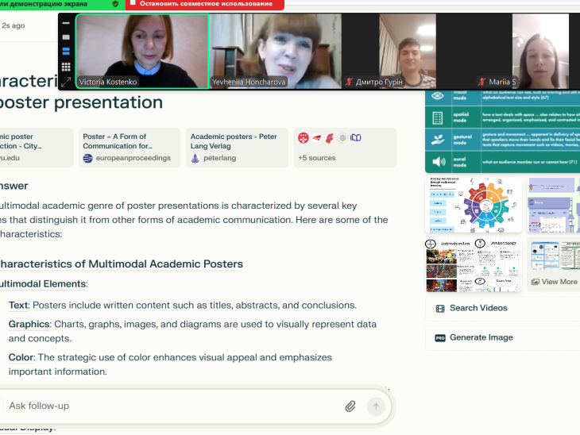Click the single thumbnail view icon in Zoom panel
This screenshot has width=580, height=435.
[x=66, y=37]
